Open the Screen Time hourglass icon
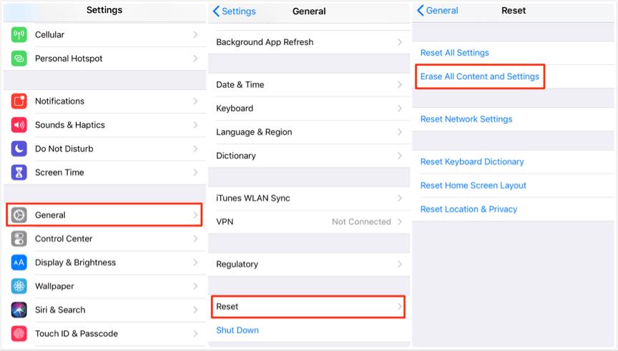 click(19, 172)
